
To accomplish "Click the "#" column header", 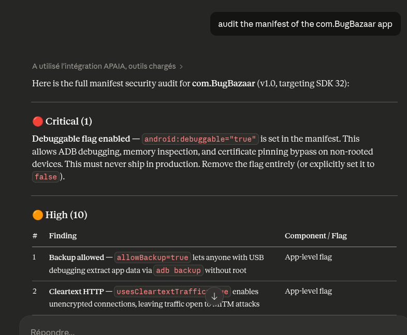I will tap(35, 236).
